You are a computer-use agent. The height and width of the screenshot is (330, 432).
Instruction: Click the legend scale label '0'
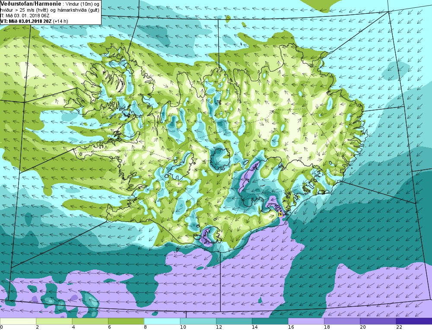2,327
